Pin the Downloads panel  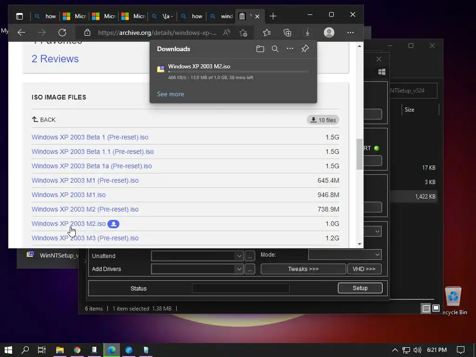click(305, 48)
